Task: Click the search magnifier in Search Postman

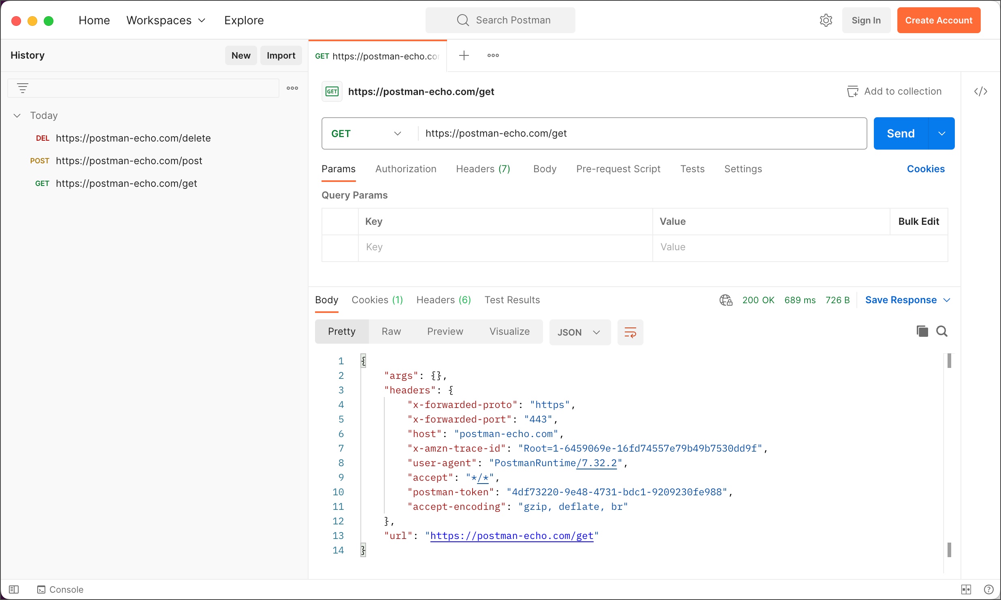Action: tap(463, 20)
